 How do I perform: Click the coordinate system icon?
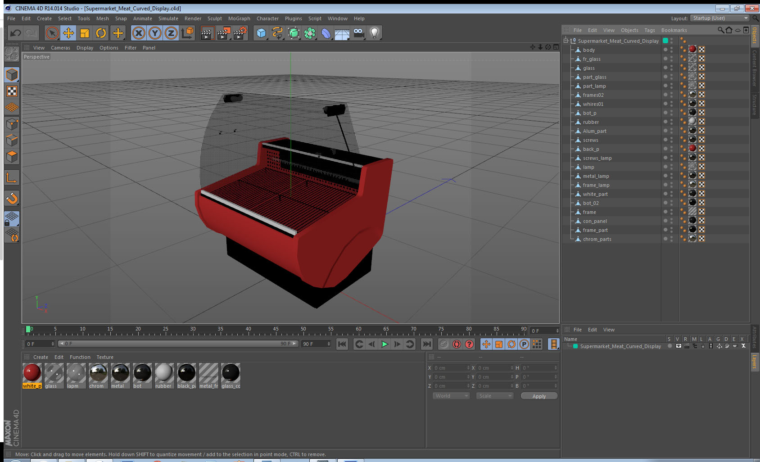click(x=187, y=33)
